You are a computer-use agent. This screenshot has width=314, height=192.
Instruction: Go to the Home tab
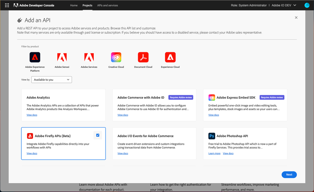74,5
